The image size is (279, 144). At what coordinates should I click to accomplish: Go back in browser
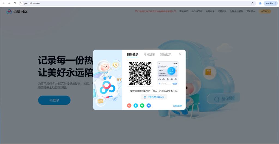coord(4,3)
